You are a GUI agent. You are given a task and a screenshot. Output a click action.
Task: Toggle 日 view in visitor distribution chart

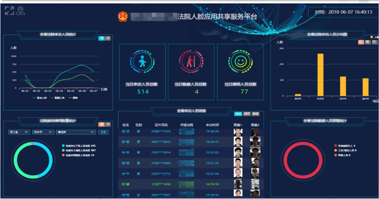[361, 42]
